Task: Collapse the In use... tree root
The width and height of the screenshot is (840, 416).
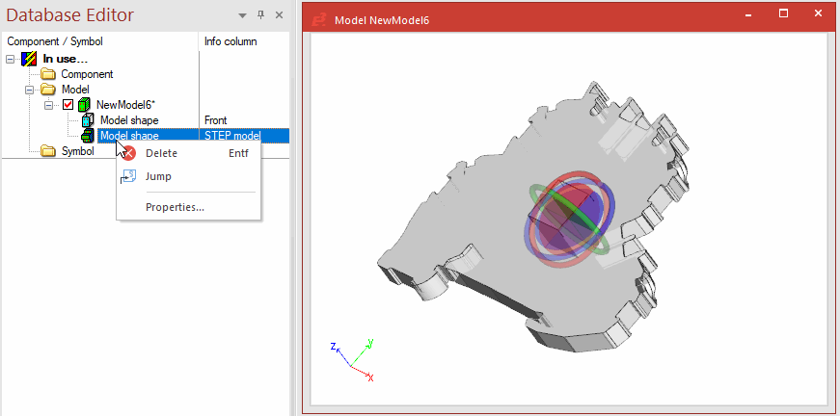Action: [11, 60]
